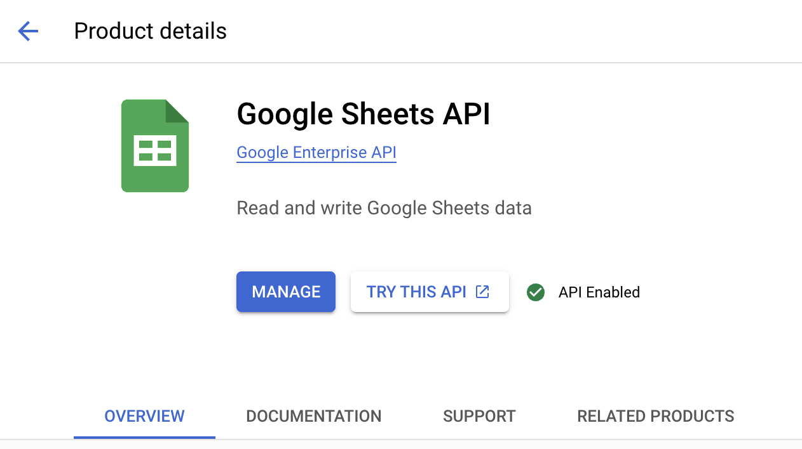Go back using the left arrow icon

point(28,31)
